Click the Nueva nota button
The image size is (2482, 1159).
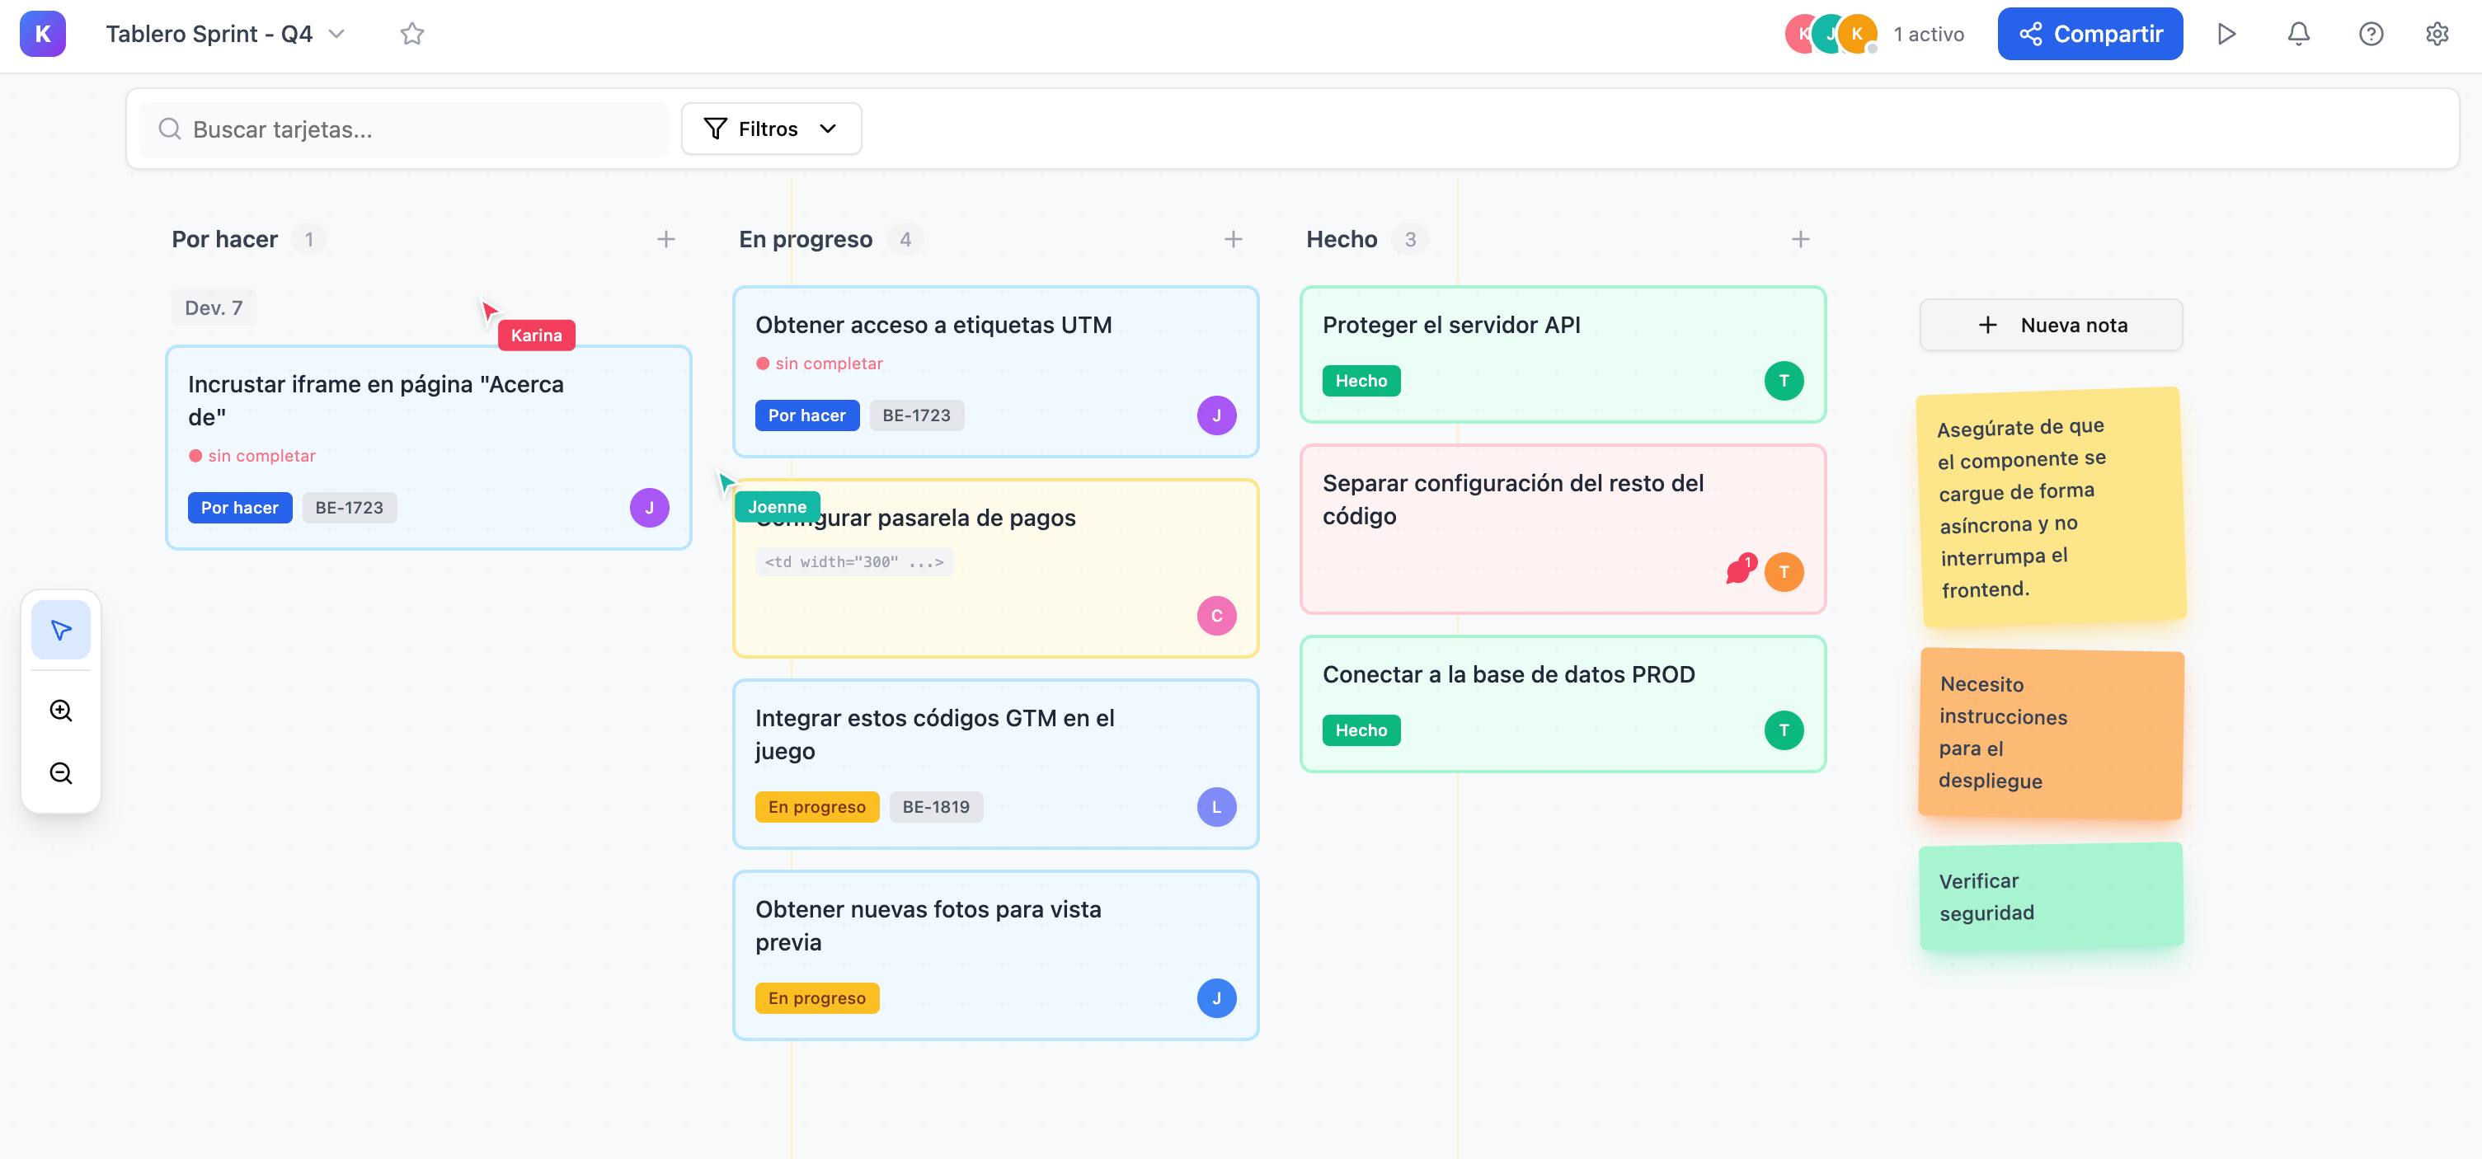coord(2051,326)
